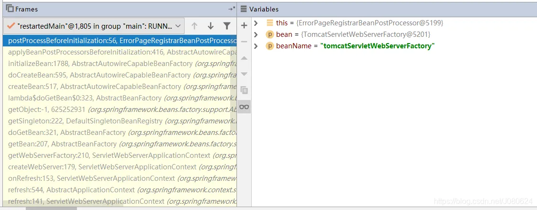Toggle the show watches glasses icon
537x210 pixels.
tap(244, 106)
